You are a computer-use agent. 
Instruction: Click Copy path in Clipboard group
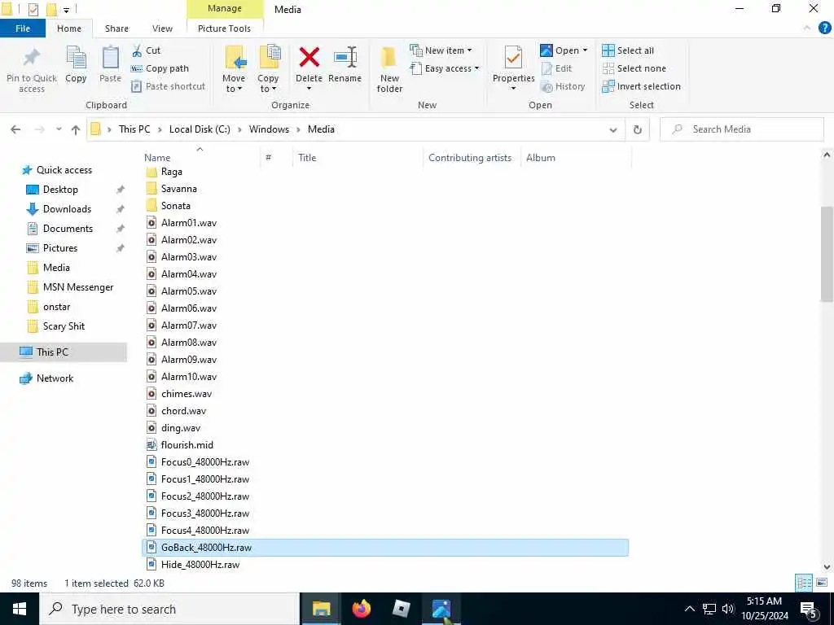tap(160, 68)
